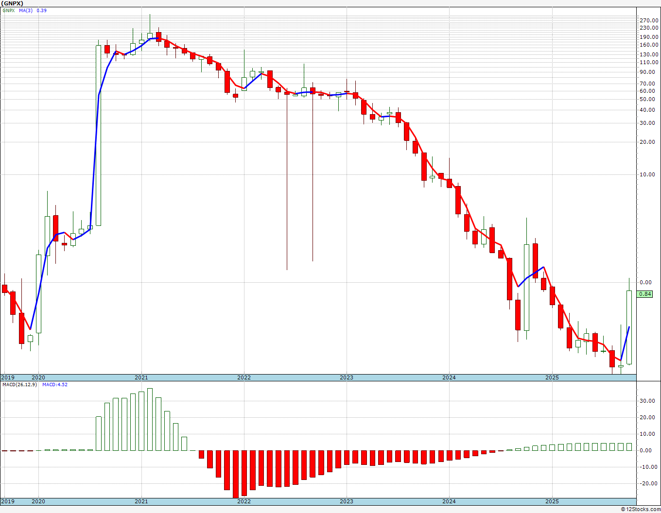This screenshot has height=513, width=661.
Task: Click the MACD(26,12,9) indicator label
Action: coord(19,385)
